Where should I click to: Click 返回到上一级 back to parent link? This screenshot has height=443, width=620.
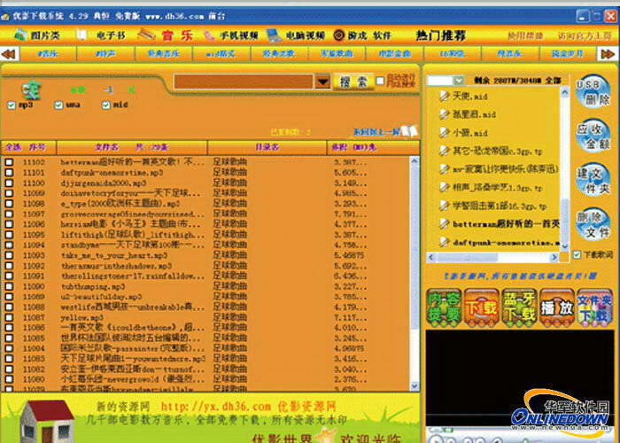click(x=376, y=132)
